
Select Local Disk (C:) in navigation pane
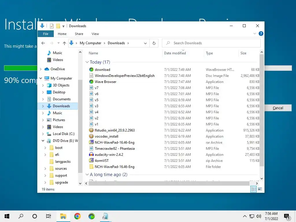point(63,134)
